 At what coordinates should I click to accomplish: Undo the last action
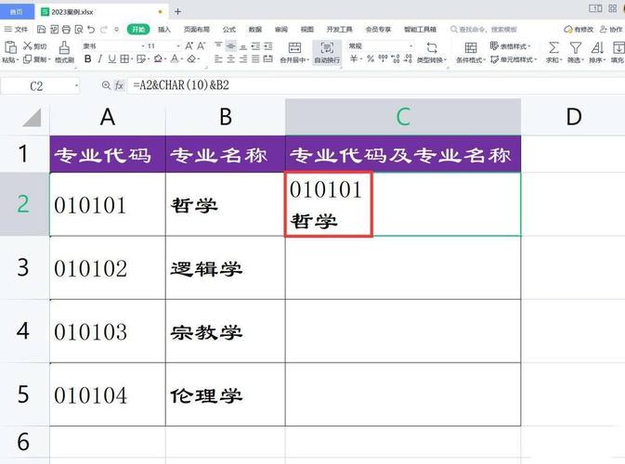(91, 29)
